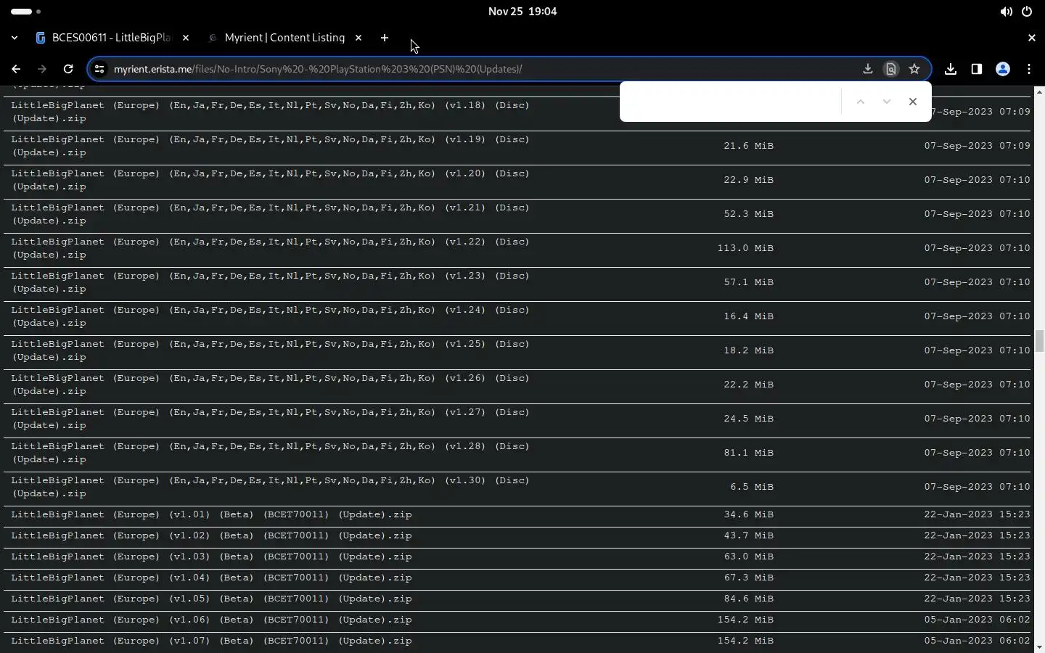
Task: Download LittleBigPlanet v1.26 Disc Update zip
Action: click(270, 385)
